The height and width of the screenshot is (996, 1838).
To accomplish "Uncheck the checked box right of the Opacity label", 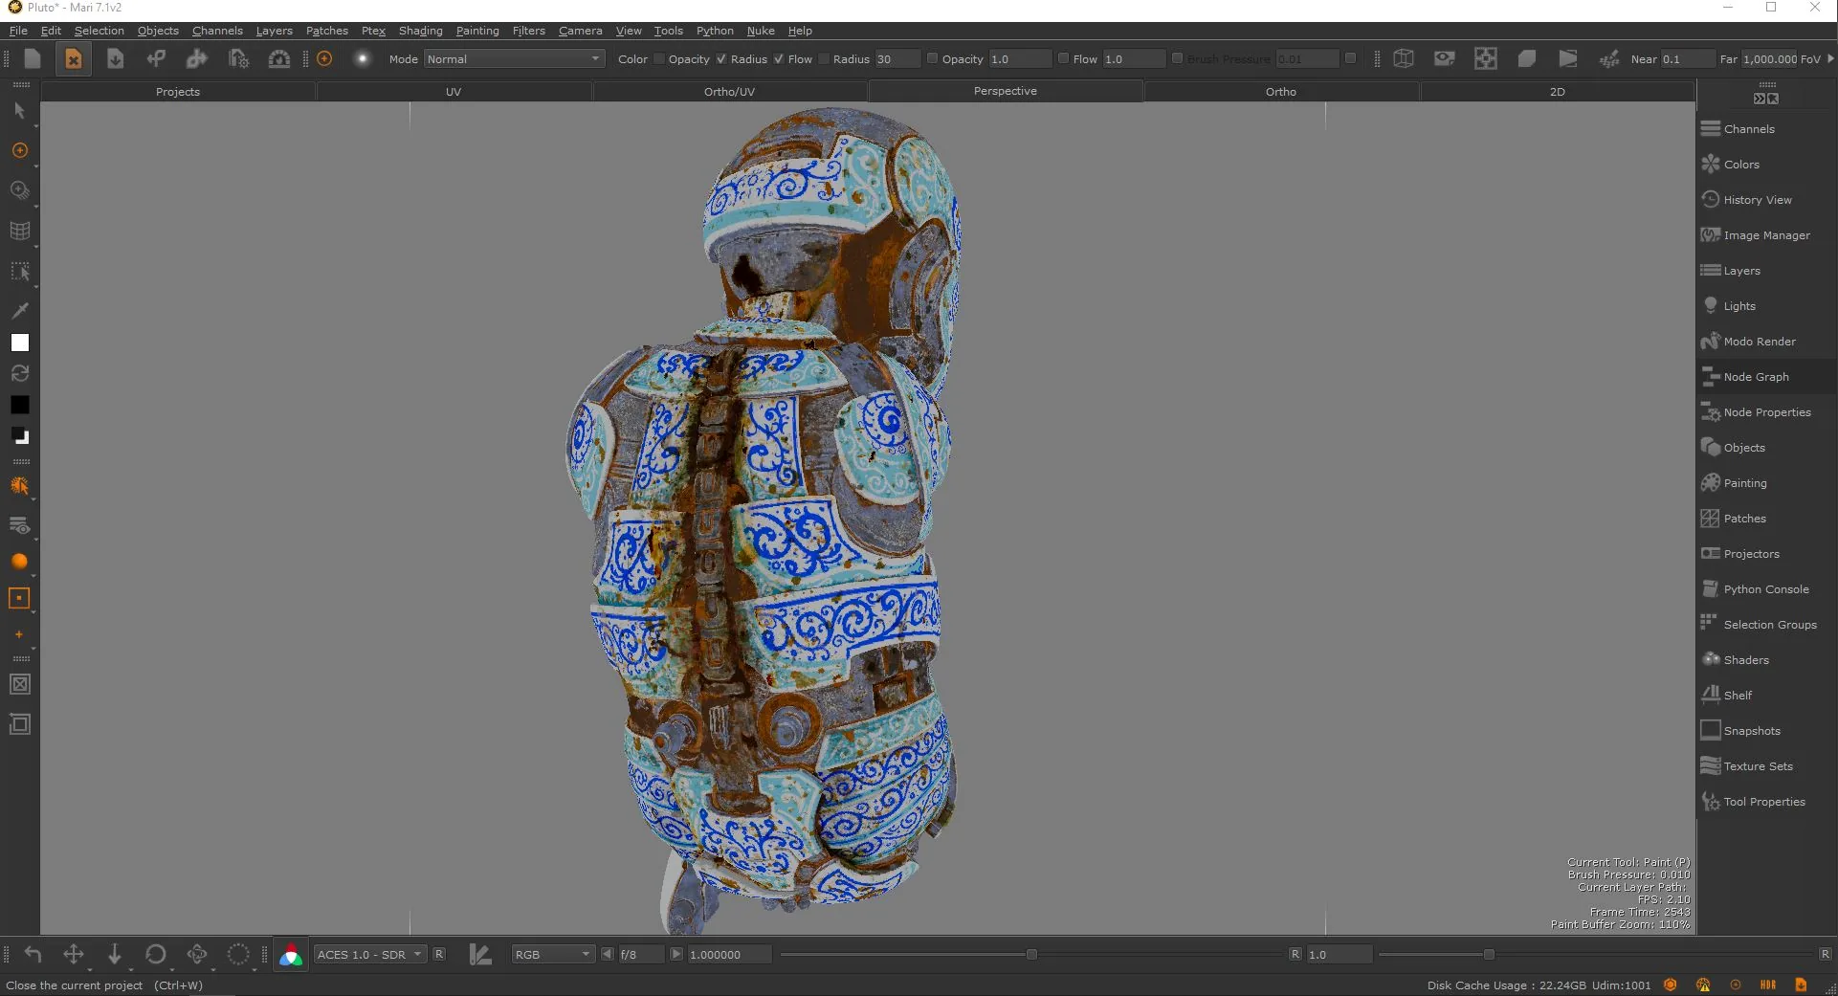I will pyautogui.click(x=721, y=58).
